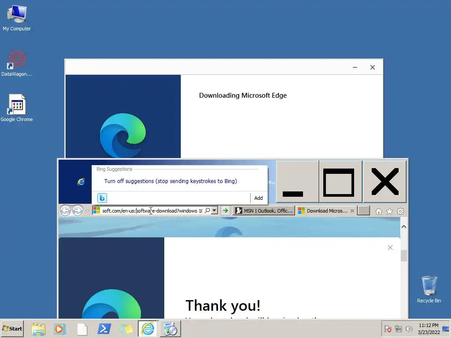This screenshot has height=338, width=451.
Task: Switch to the Download Microsoft tab
Action: click(x=326, y=211)
